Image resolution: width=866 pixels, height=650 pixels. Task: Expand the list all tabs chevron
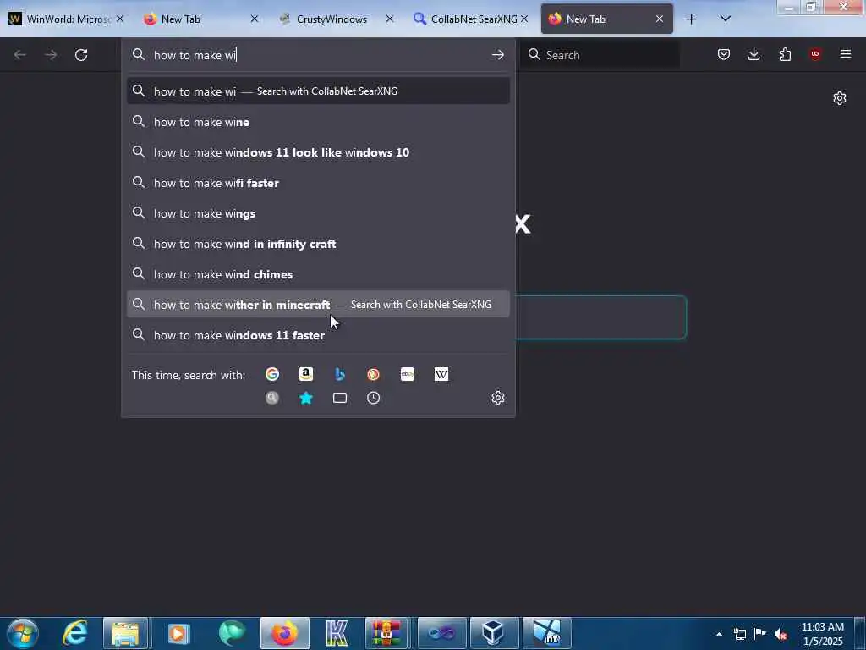[725, 19]
